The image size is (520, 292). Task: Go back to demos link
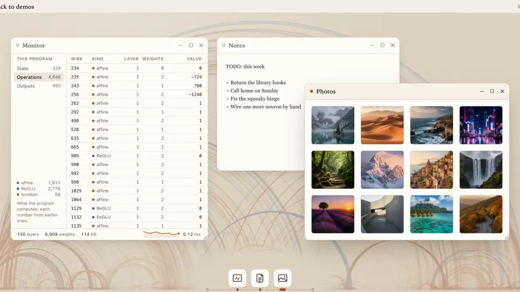click(17, 6)
